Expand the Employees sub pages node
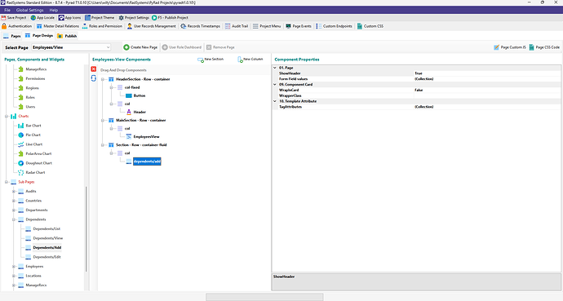 14,267
